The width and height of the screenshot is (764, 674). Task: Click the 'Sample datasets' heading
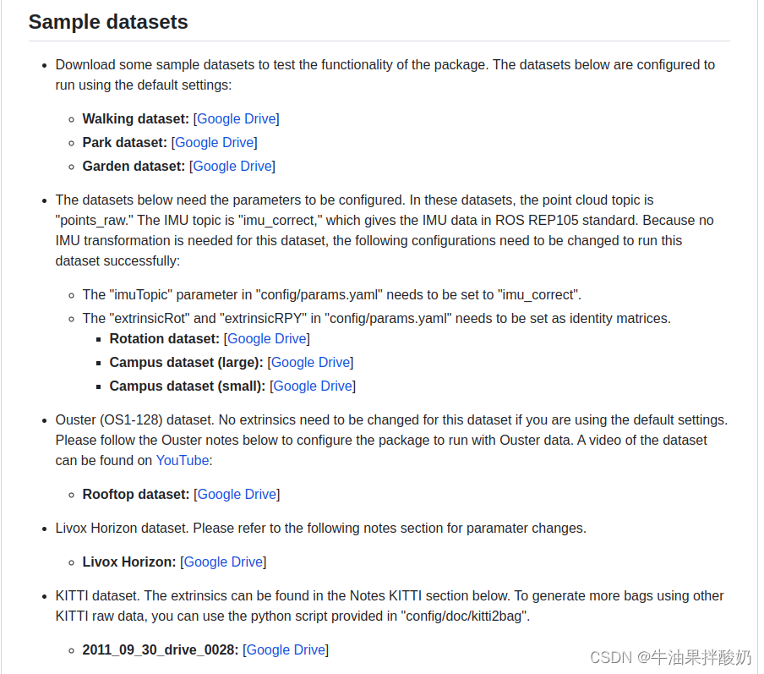click(108, 22)
